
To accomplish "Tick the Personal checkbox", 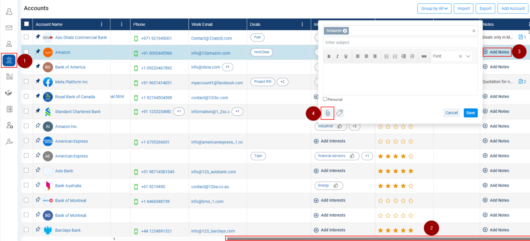I will point(325,99).
